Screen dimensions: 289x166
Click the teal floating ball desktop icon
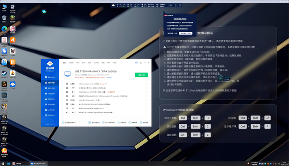click(x=44, y=12)
